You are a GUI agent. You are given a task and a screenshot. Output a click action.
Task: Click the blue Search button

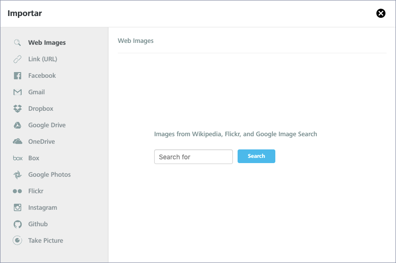(x=256, y=156)
